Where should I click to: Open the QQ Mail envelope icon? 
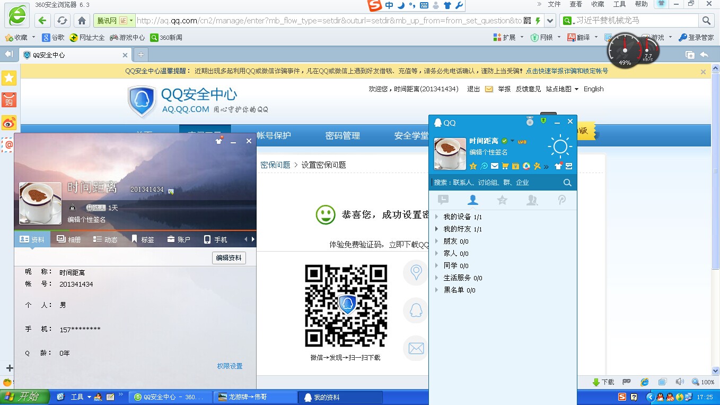[x=495, y=166]
